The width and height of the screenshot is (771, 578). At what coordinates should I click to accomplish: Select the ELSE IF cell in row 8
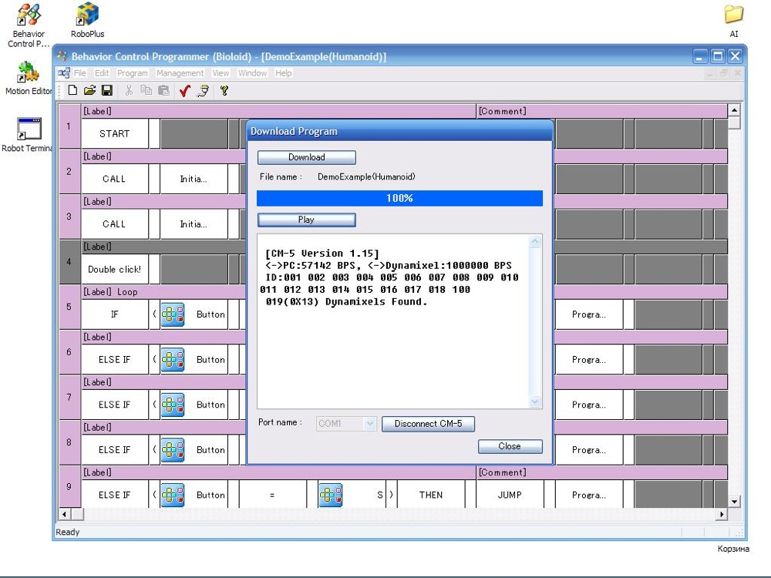(115, 450)
